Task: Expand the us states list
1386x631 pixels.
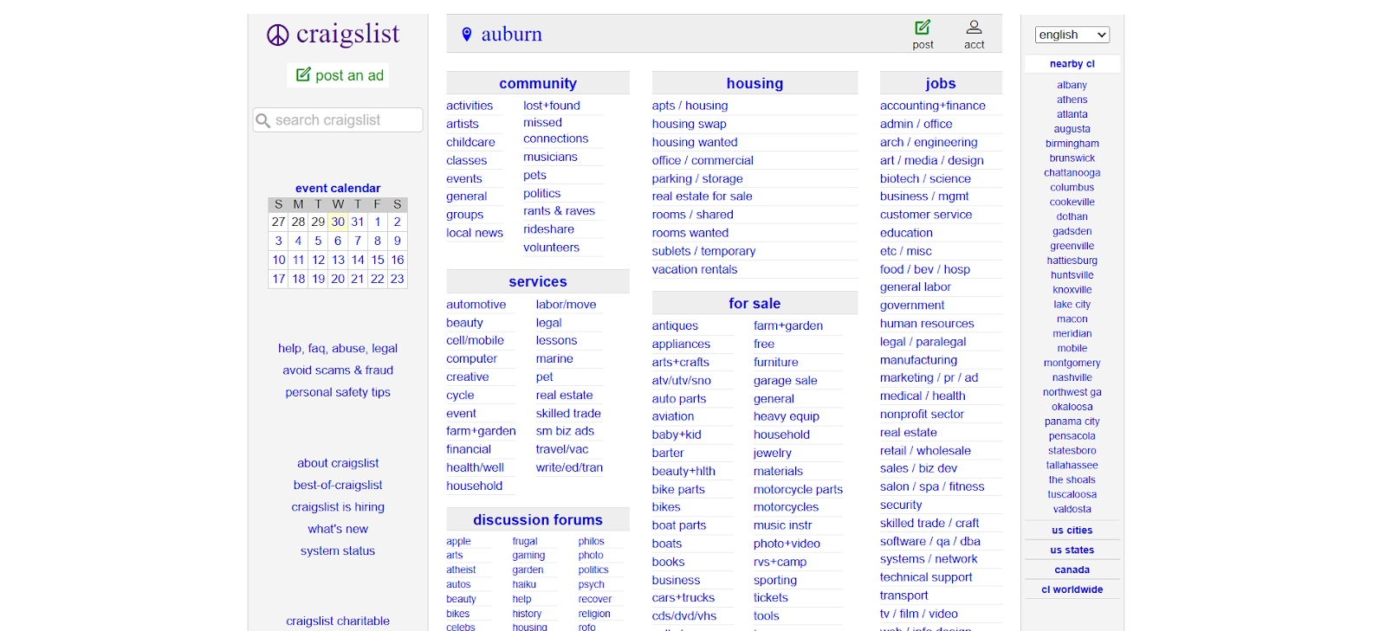Action: pos(1072,551)
